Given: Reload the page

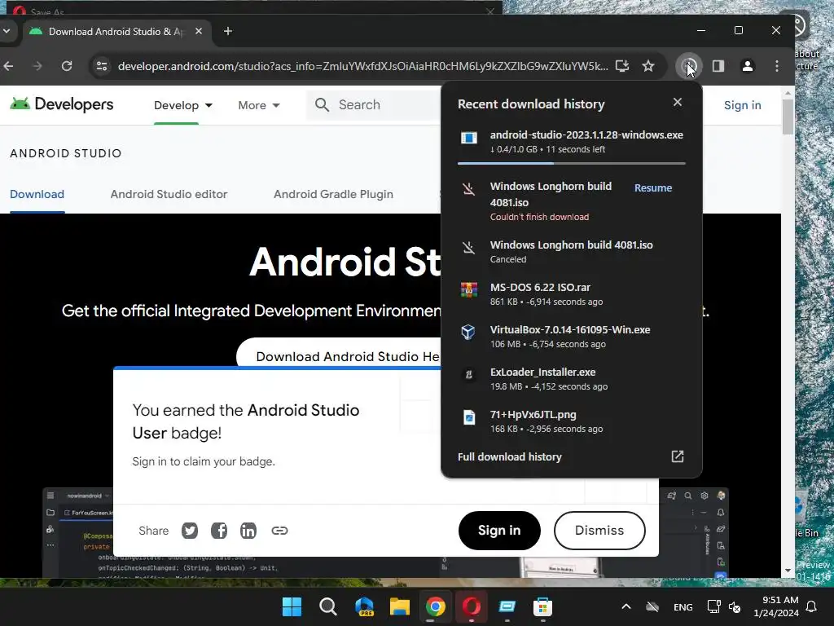Looking at the screenshot, I should click(67, 66).
